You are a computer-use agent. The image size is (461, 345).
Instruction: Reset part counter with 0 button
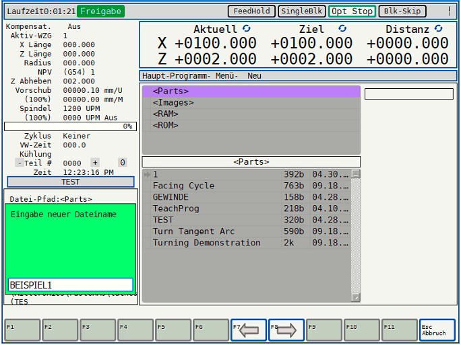point(123,163)
